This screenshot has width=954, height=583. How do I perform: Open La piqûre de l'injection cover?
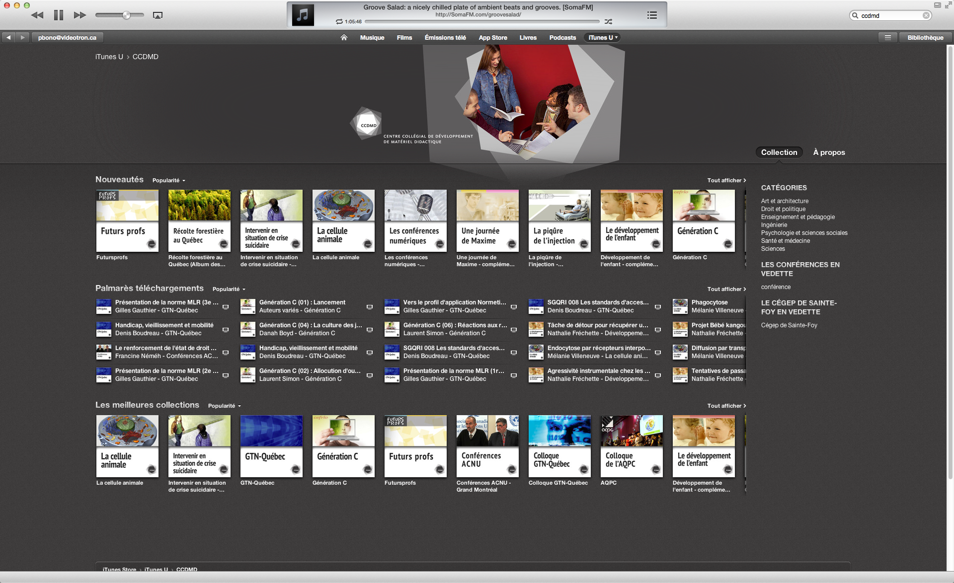[559, 220]
